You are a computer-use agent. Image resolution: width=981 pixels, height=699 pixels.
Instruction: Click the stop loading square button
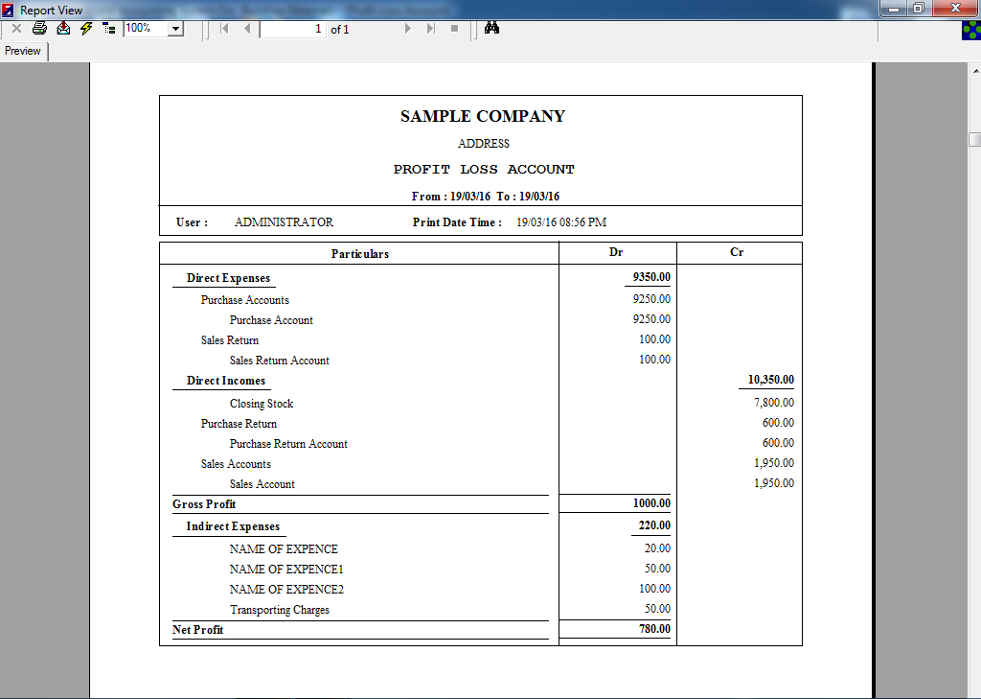(x=455, y=29)
